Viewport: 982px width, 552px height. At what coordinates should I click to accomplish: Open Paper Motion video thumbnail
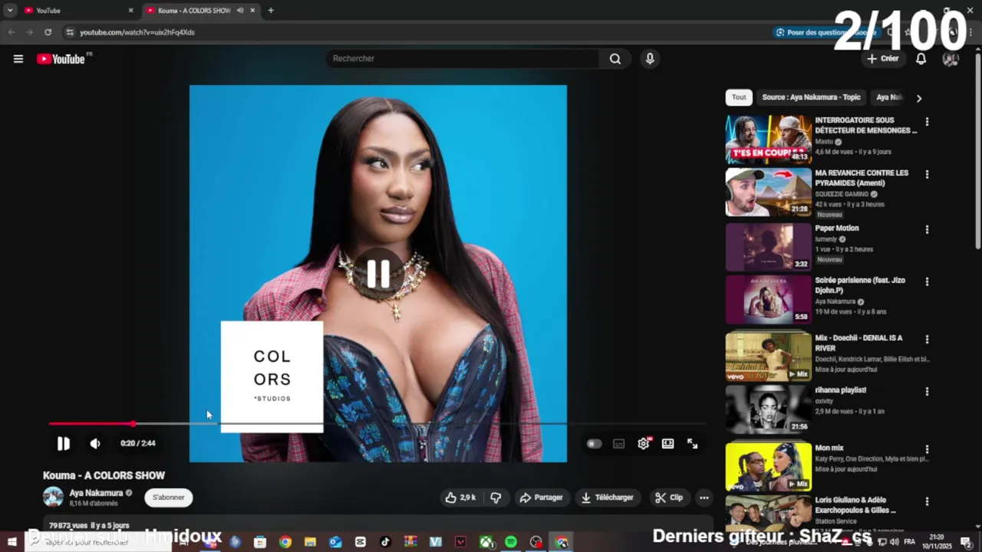click(x=768, y=247)
